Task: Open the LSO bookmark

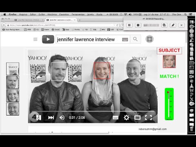Action: [111, 29]
